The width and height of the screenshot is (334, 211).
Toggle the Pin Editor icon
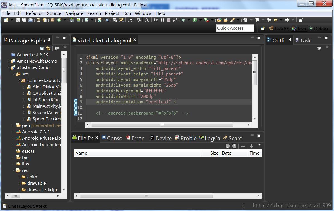[x=301, y=20]
